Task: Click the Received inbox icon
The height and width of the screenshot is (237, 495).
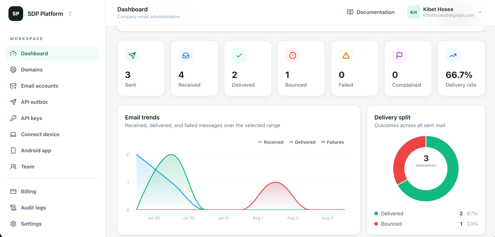Action: pos(186,55)
